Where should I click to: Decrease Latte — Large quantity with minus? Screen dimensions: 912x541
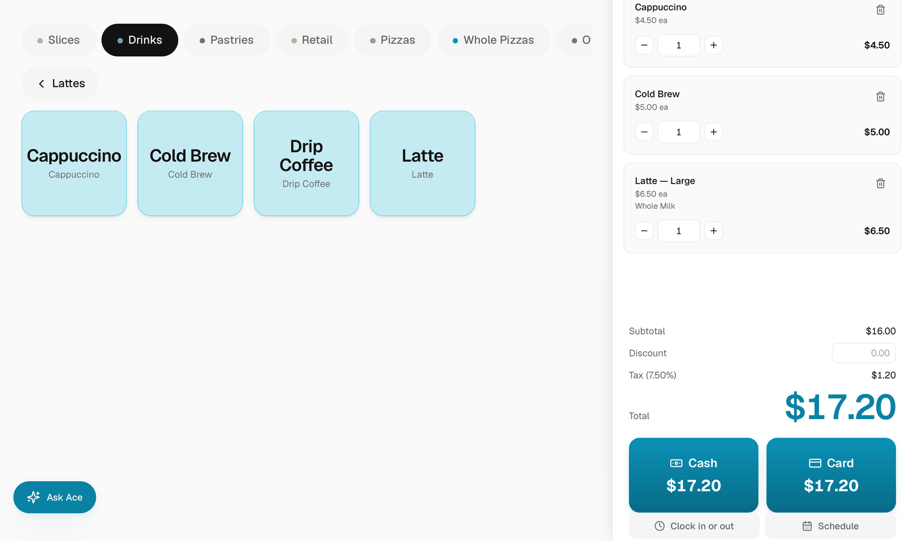(644, 231)
